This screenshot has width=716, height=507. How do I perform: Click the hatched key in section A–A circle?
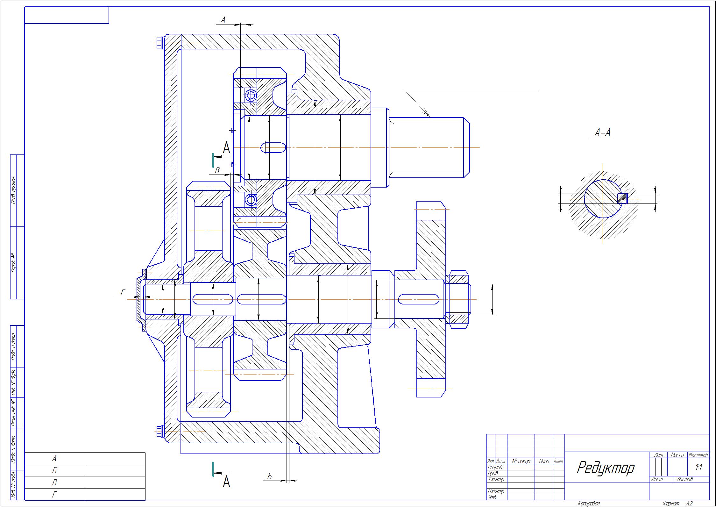point(622,198)
